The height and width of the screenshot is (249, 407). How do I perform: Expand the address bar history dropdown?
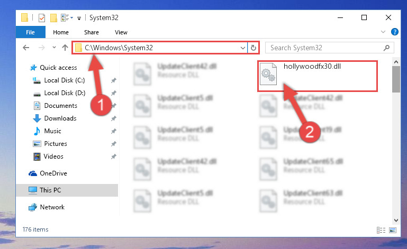tap(243, 48)
